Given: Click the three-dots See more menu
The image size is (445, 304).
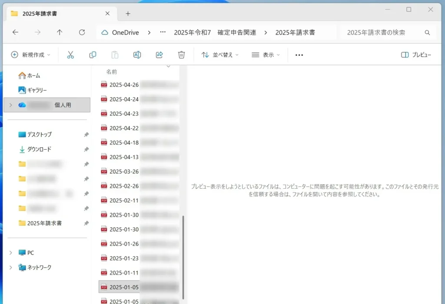Looking at the screenshot, I should coord(299,55).
